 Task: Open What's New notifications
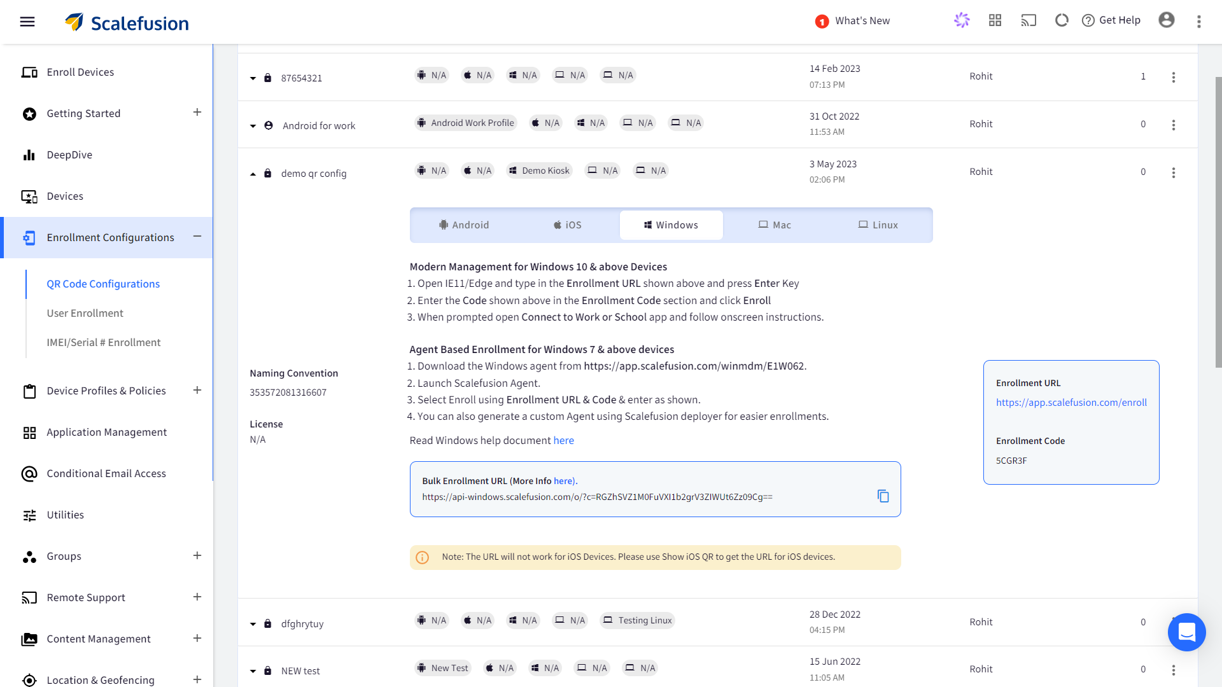[853, 21]
